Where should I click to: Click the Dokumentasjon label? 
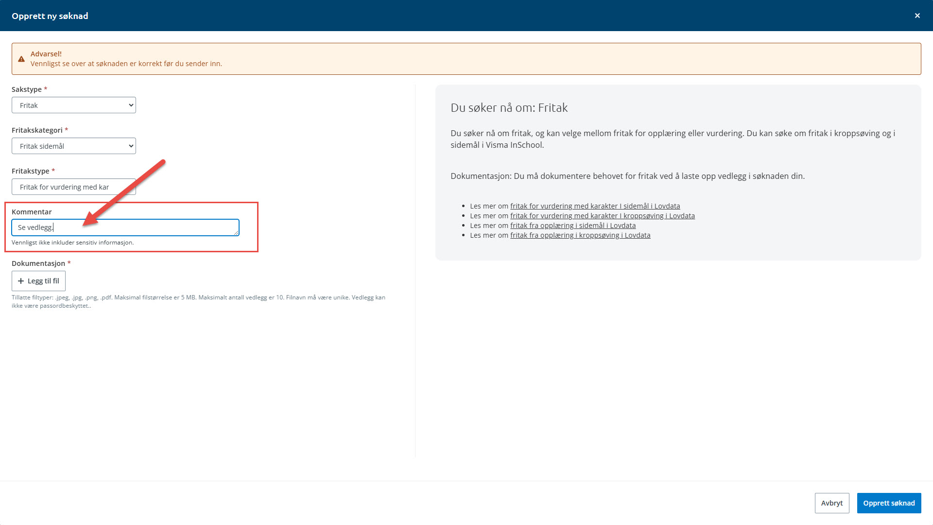(38, 263)
